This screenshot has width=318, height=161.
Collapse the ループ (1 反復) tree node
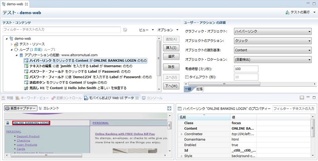(x=12, y=49)
